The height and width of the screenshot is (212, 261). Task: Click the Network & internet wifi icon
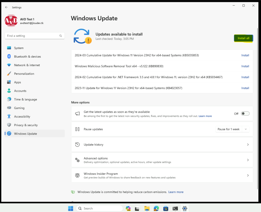pyautogui.click(x=9, y=65)
